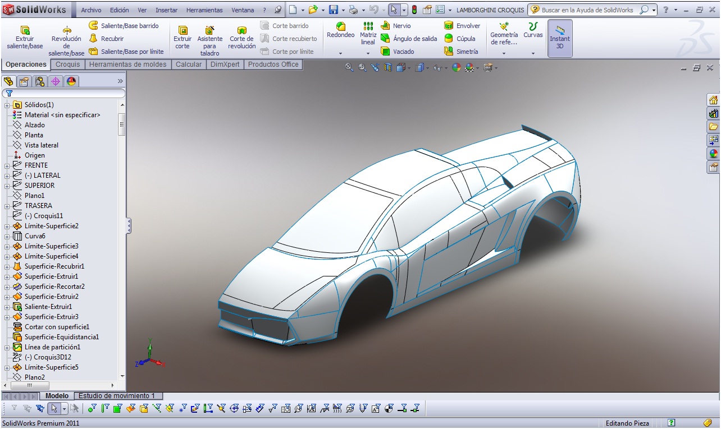Click SolidWorks Resources home icon
Image resolution: width=721 pixels, height=429 pixels.
coord(713,100)
